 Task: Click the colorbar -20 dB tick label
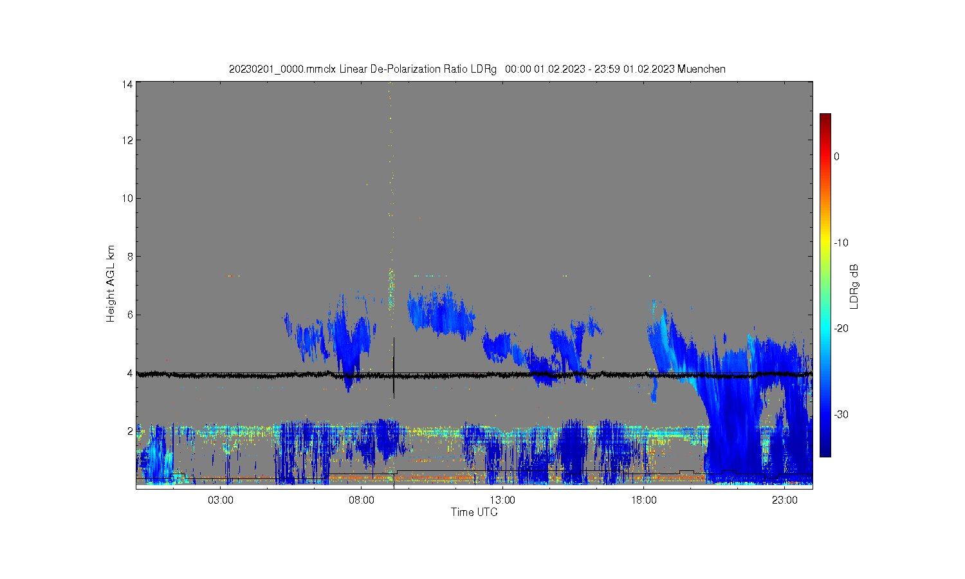pyautogui.click(x=841, y=328)
